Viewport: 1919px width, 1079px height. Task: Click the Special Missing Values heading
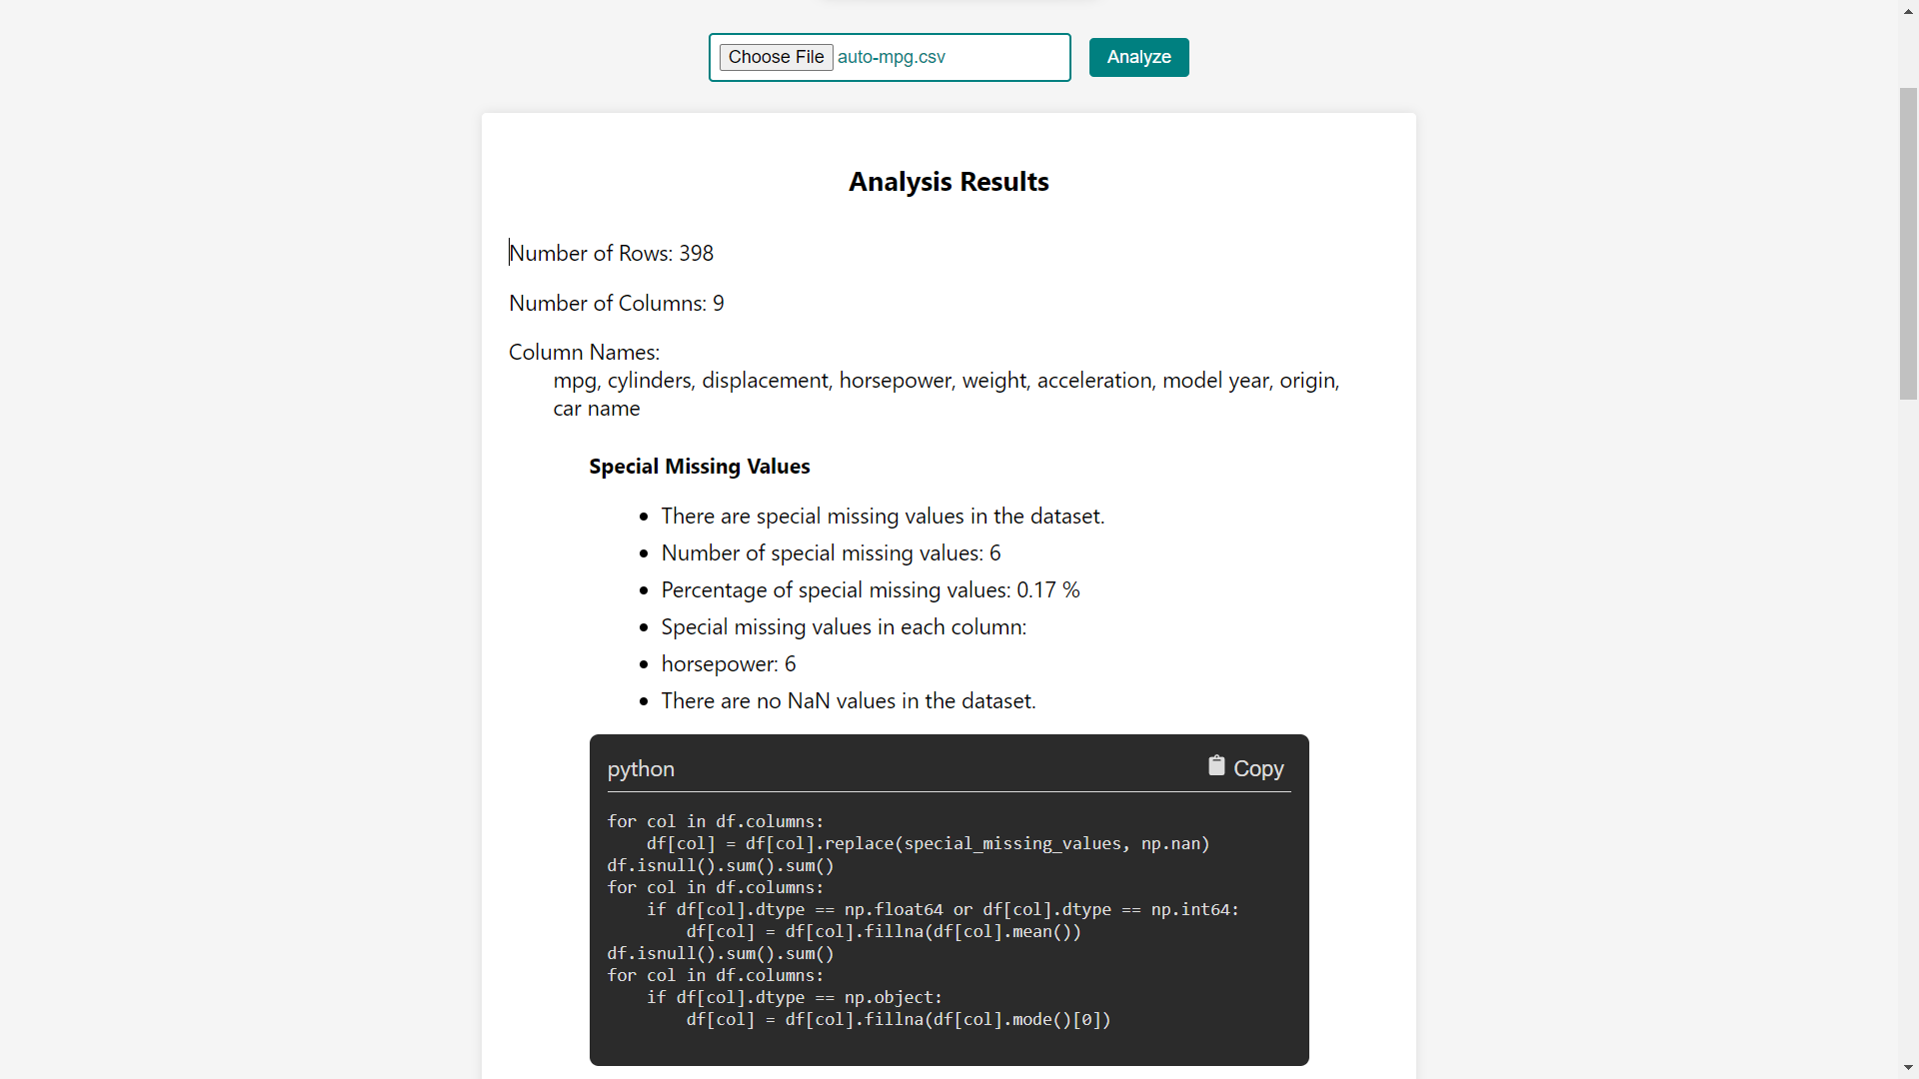tap(699, 467)
